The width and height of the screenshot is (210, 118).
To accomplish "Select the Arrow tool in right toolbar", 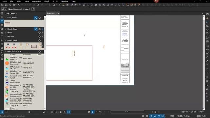I will pyautogui.click(x=207, y=61).
